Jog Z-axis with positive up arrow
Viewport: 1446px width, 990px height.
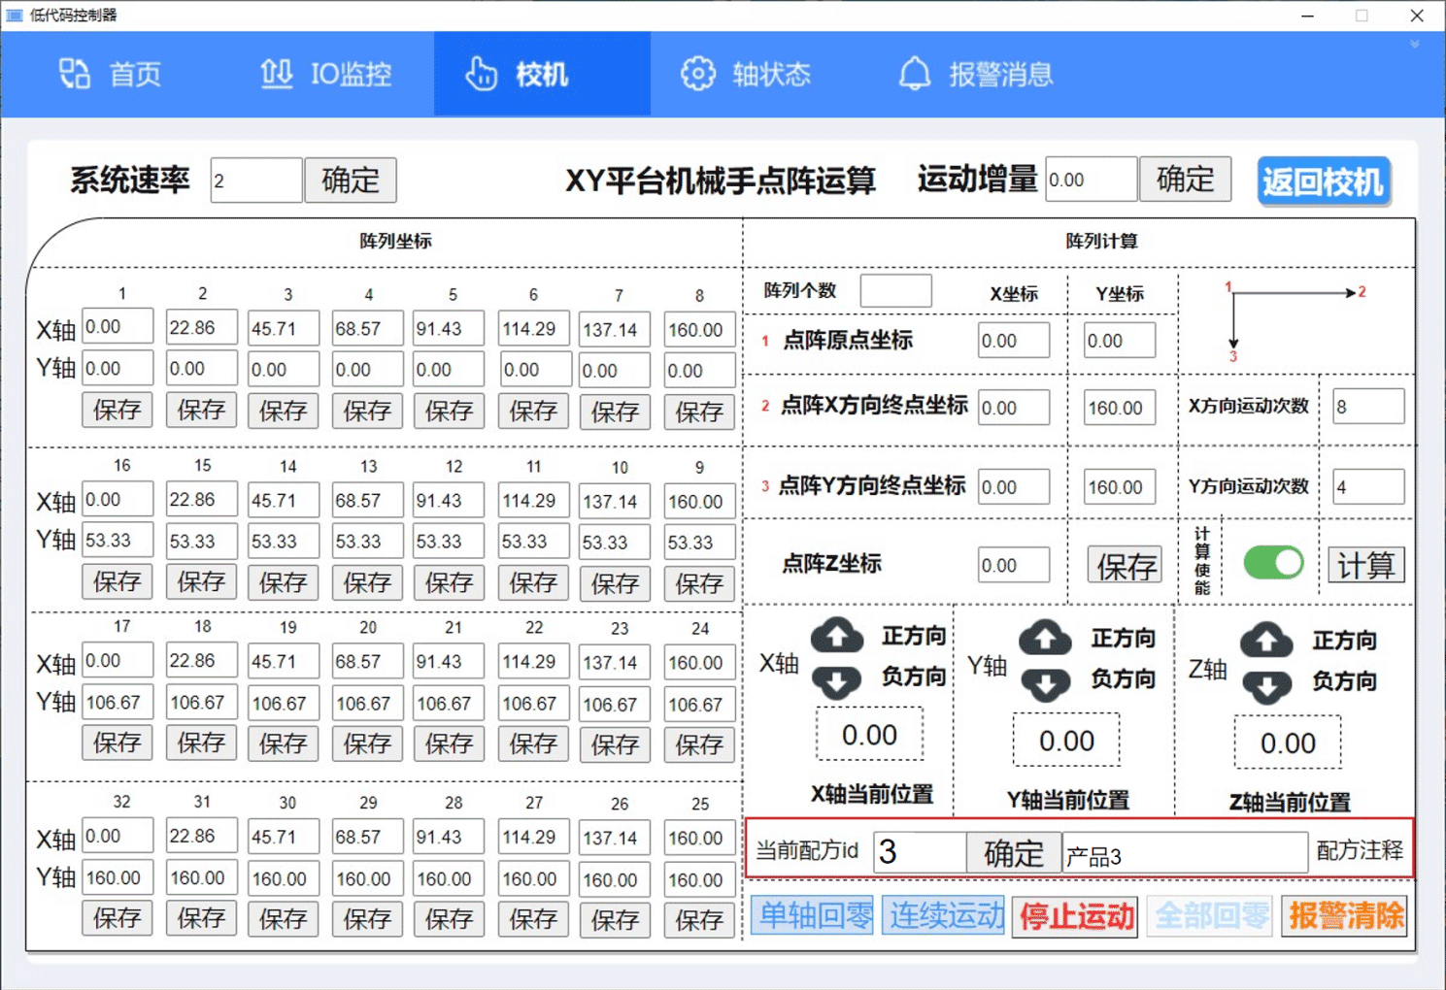pyautogui.click(x=1266, y=641)
